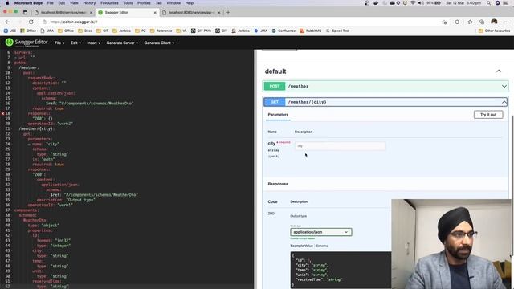The height and width of the screenshot is (289, 514).
Task: Open Edge settings and more ellipsis menu
Action: click(507, 22)
